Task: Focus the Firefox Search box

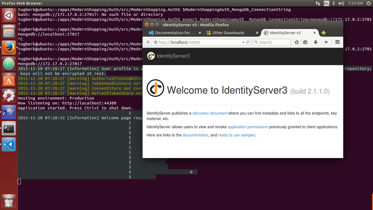Action: coord(272,42)
